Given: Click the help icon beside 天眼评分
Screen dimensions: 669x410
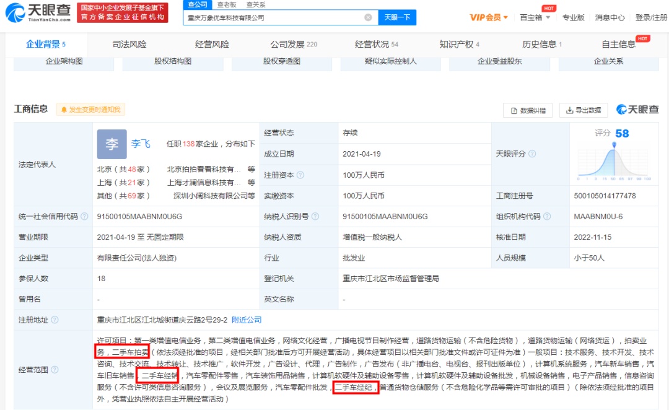Looking at the screenshot, I should point(532,154).
